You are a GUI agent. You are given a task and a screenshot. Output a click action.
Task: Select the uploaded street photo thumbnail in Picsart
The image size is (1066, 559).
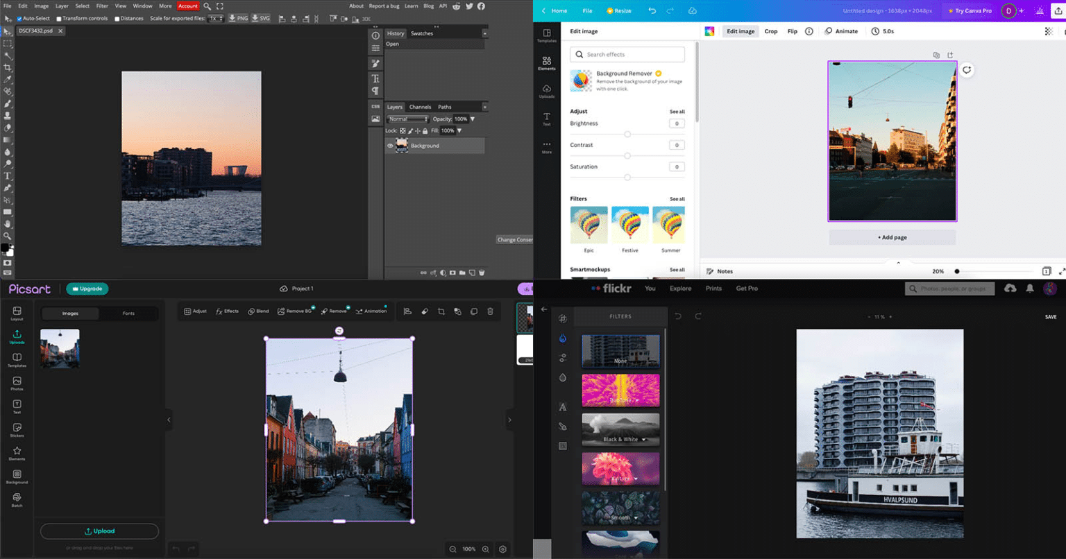(59, 348)
